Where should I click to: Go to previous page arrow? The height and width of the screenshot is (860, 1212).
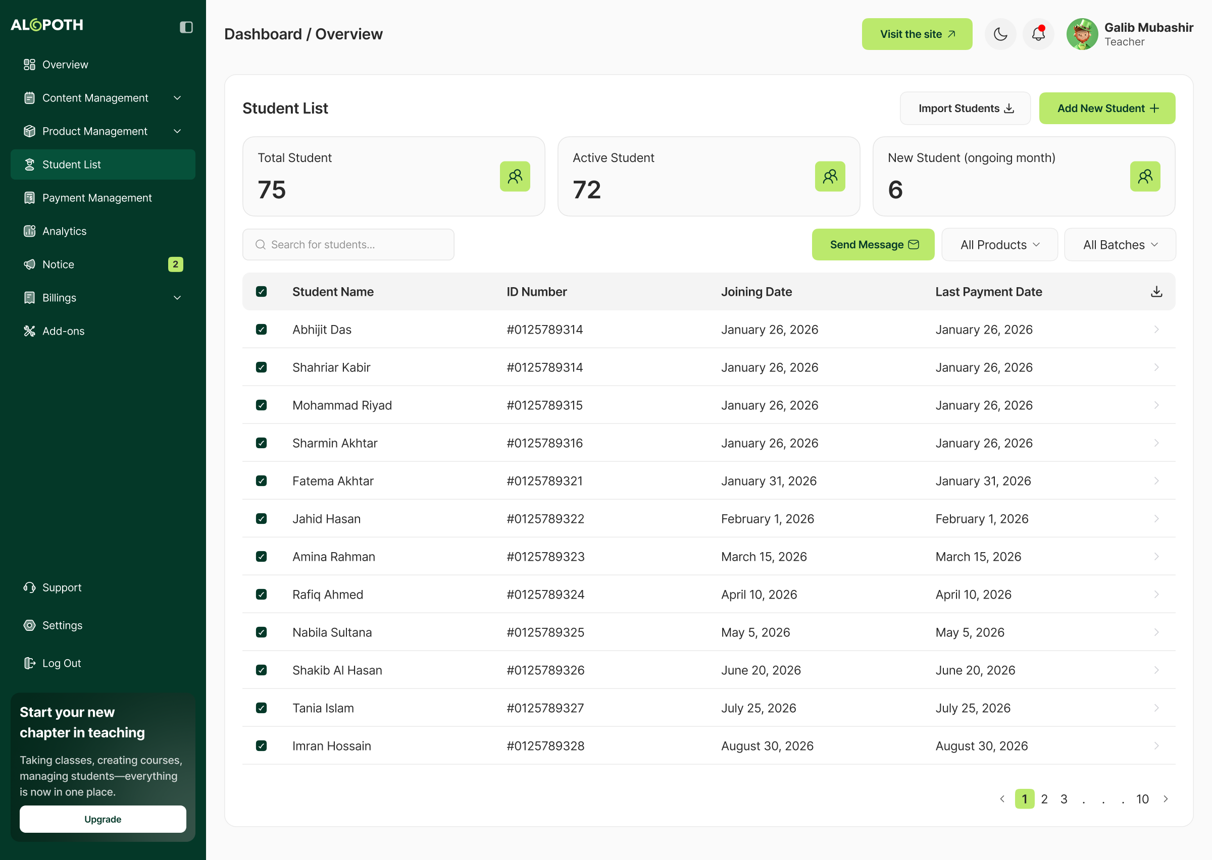(1002, 799)
